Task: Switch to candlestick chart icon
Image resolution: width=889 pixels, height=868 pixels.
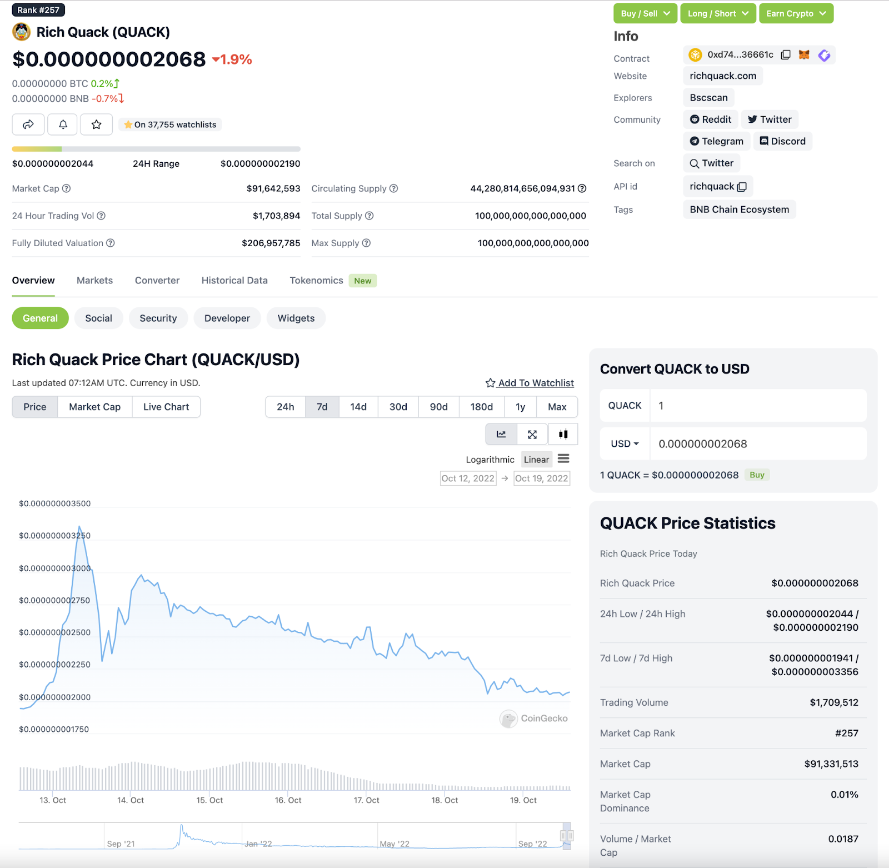Action: pyautogui.click(x=563, y=435)
